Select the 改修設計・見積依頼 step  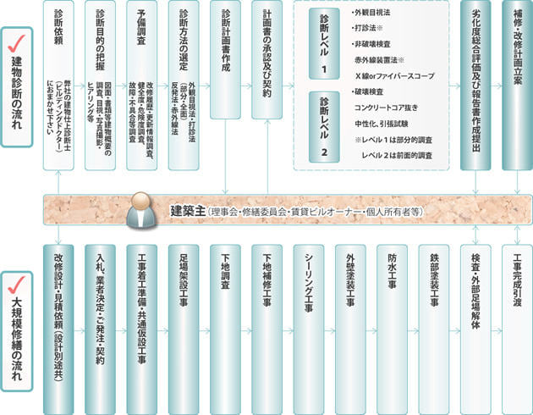click(58, 329)
